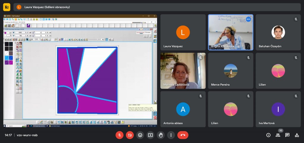Click the yellow camera-off icon at top left
The image size is (304, 143).
7,7
